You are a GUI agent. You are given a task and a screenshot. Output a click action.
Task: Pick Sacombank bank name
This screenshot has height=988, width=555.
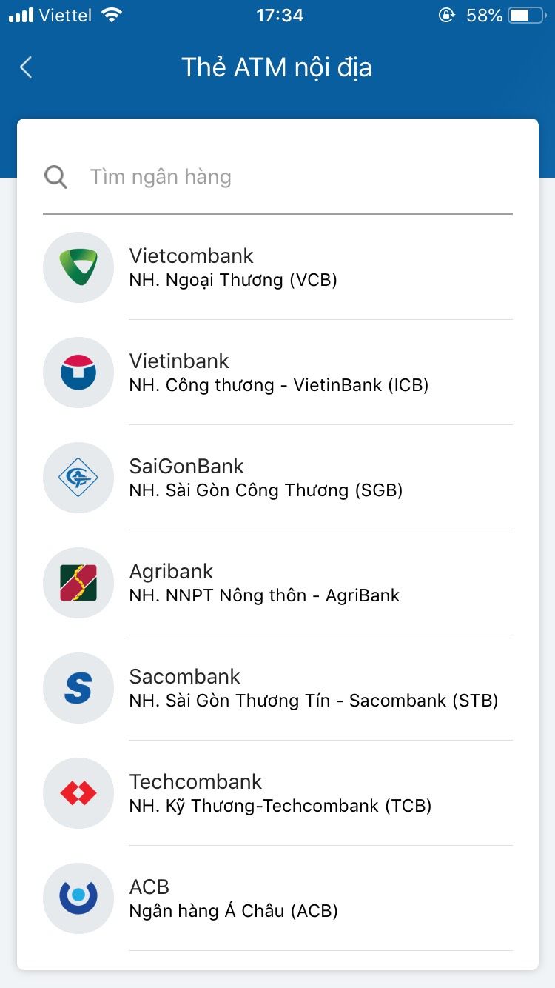tap(184, 677)
